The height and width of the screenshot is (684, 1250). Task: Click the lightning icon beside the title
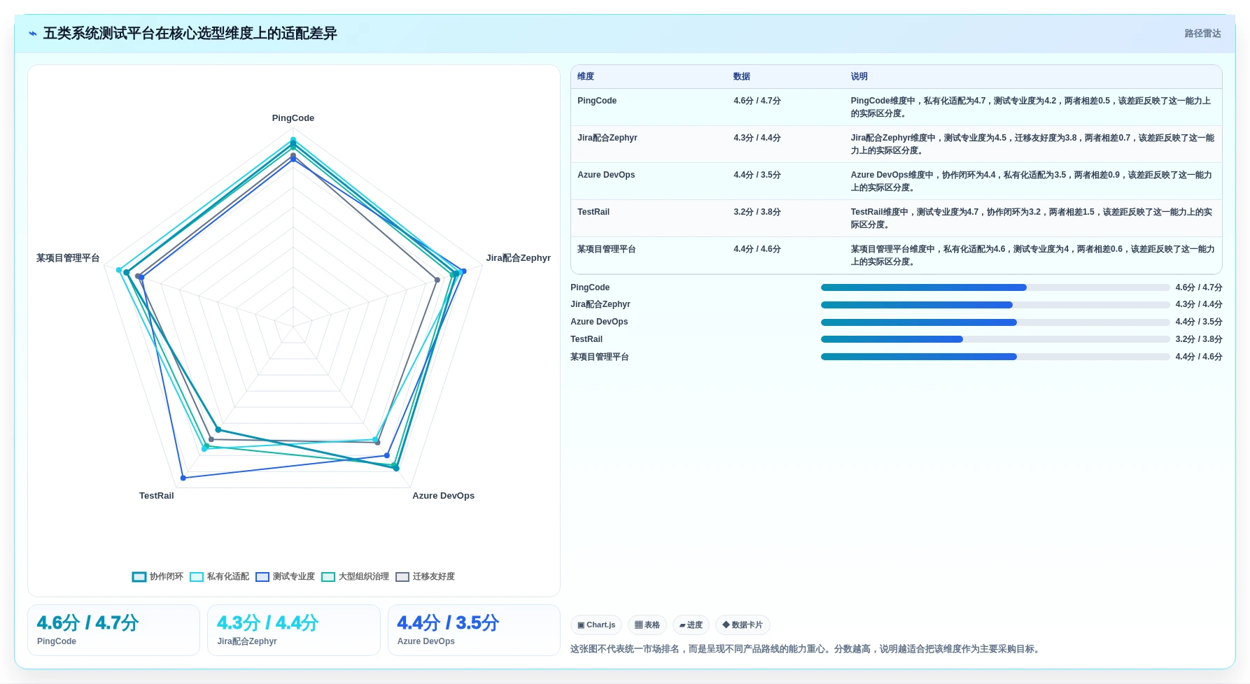pyautogui.click(x=33, y=34)
